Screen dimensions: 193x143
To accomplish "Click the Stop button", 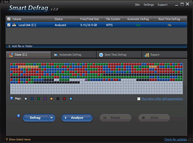I will (x=154, y=118).
